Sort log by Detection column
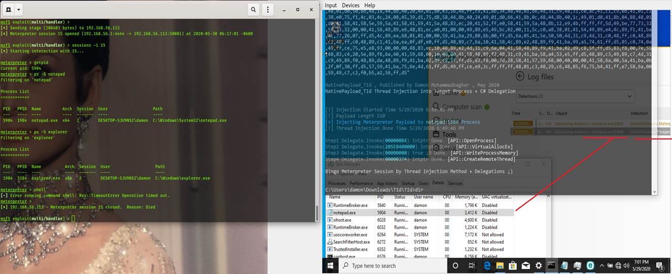 point(639,114)
